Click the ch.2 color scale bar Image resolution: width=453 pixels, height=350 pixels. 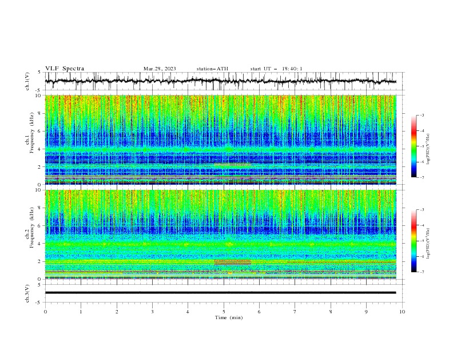414,241
